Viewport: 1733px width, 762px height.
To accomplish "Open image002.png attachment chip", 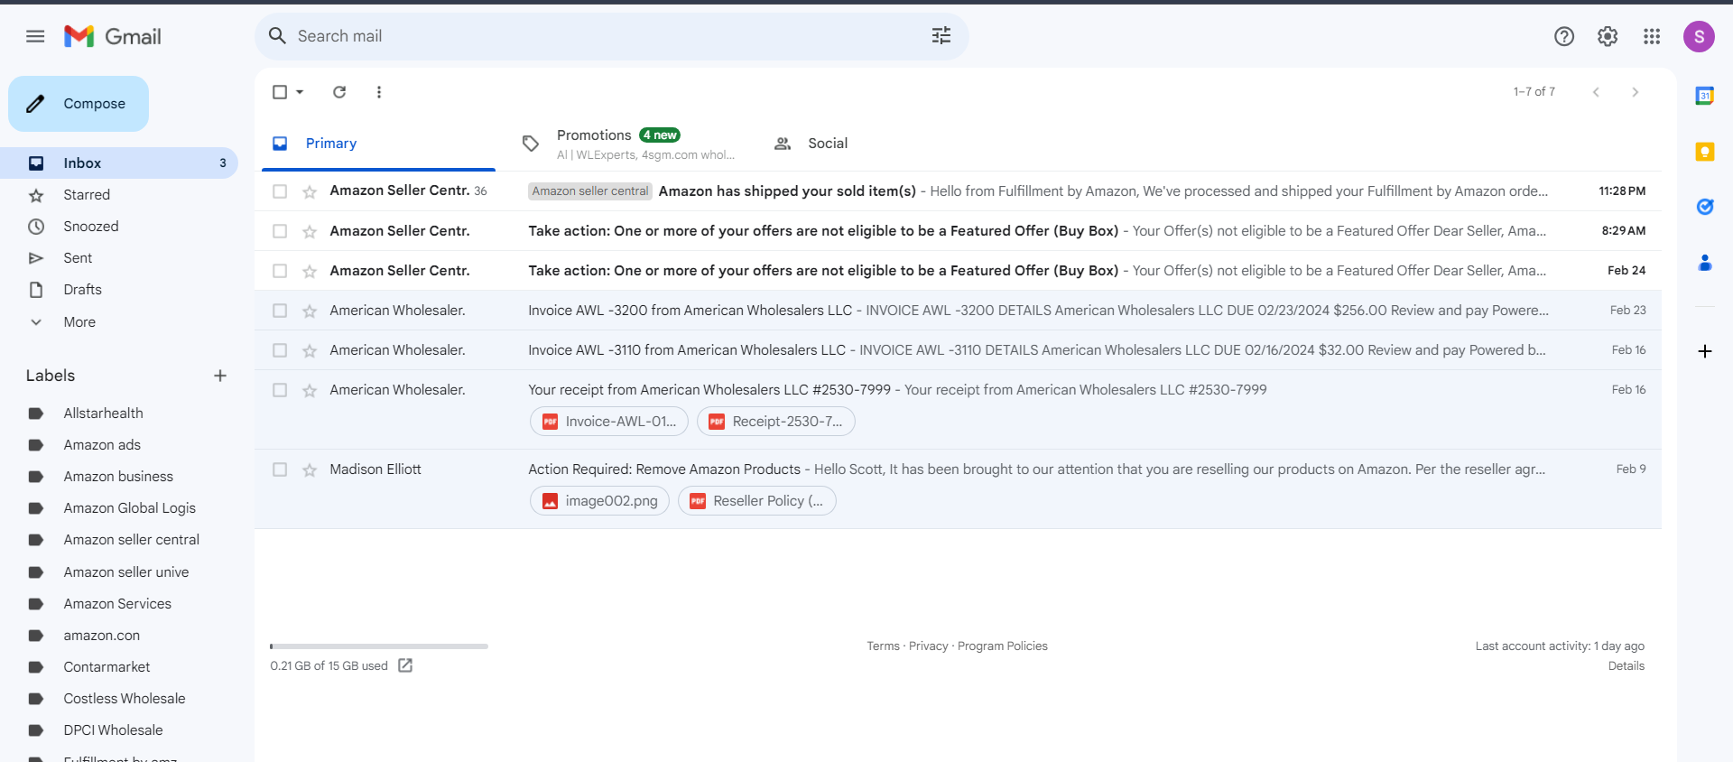I will [x=599, y=501].
